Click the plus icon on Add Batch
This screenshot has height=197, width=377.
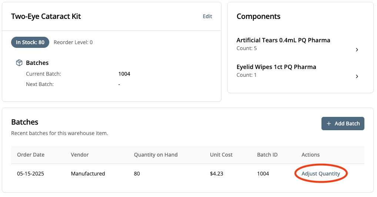[329, 124]
